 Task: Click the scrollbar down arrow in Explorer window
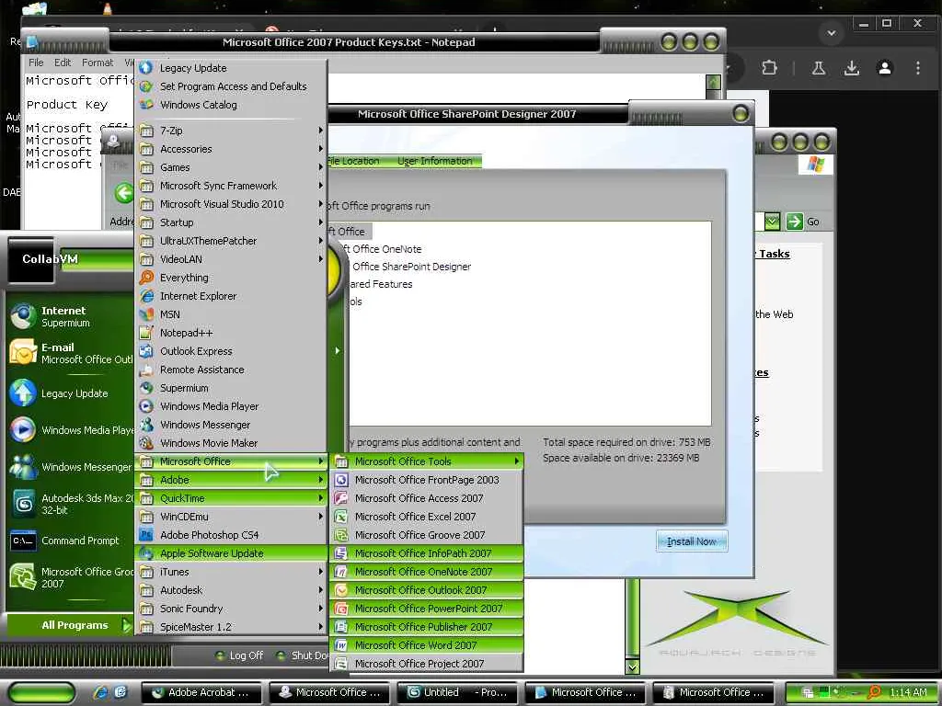click(632, 666)
